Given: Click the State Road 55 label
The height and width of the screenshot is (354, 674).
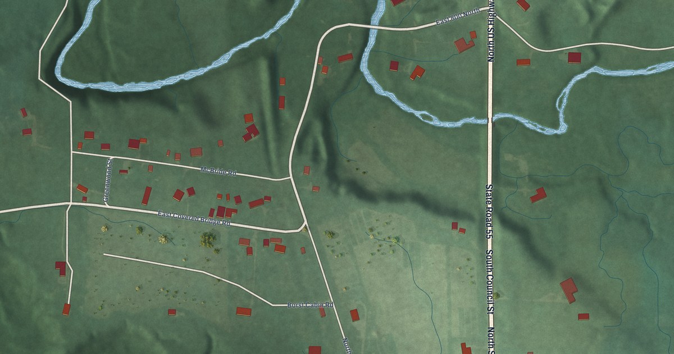Looking at the screenshot, I should click(489, 211).
